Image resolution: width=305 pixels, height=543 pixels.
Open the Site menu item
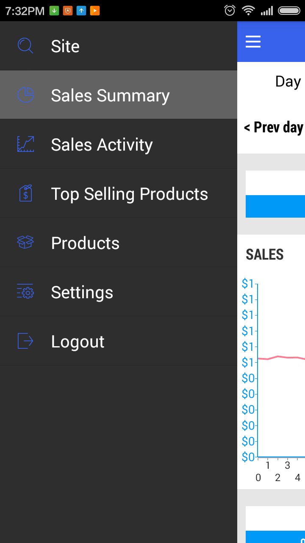point(65,46)
